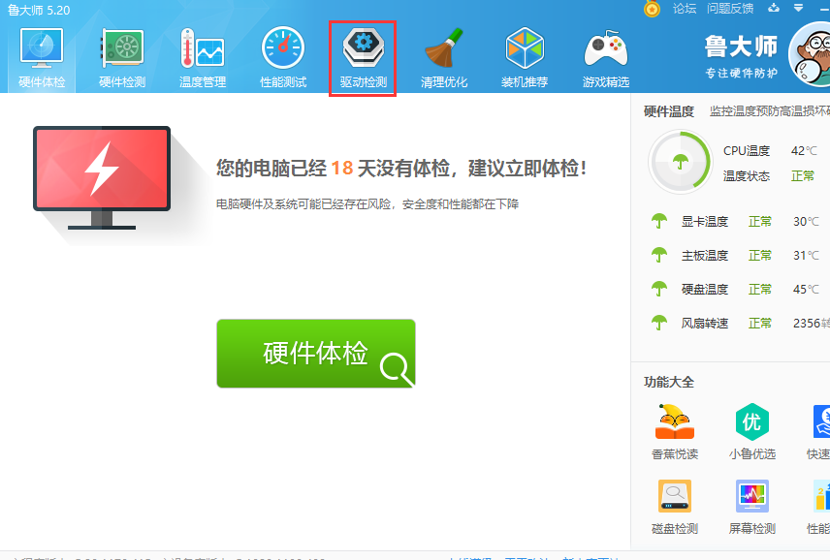The image size is (830, 560).
Task: Switch to the 硬件体检 home tab
Action: click(x=42, y=57)
